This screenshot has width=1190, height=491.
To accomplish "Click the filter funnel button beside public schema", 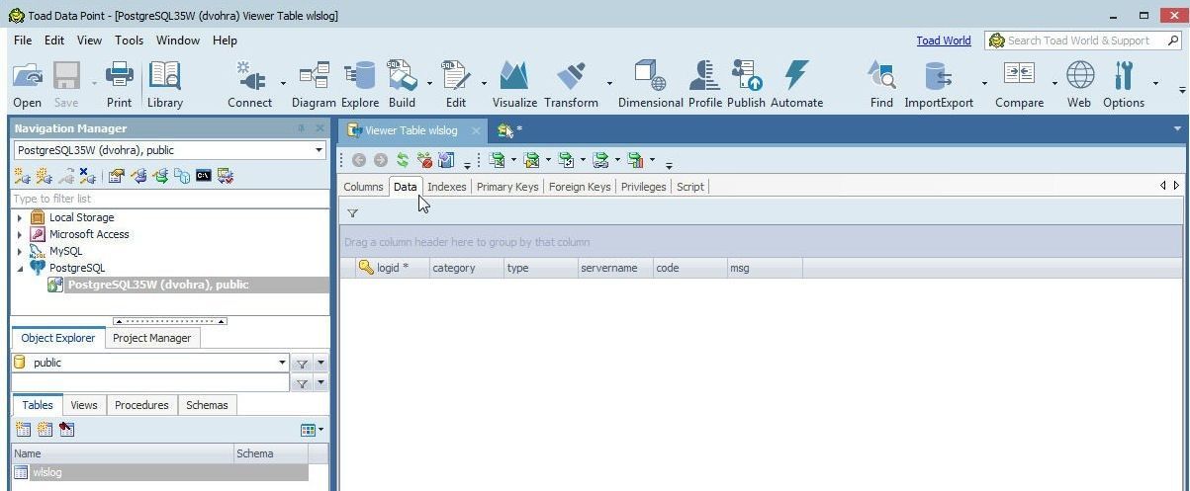I will pos(302,364).
